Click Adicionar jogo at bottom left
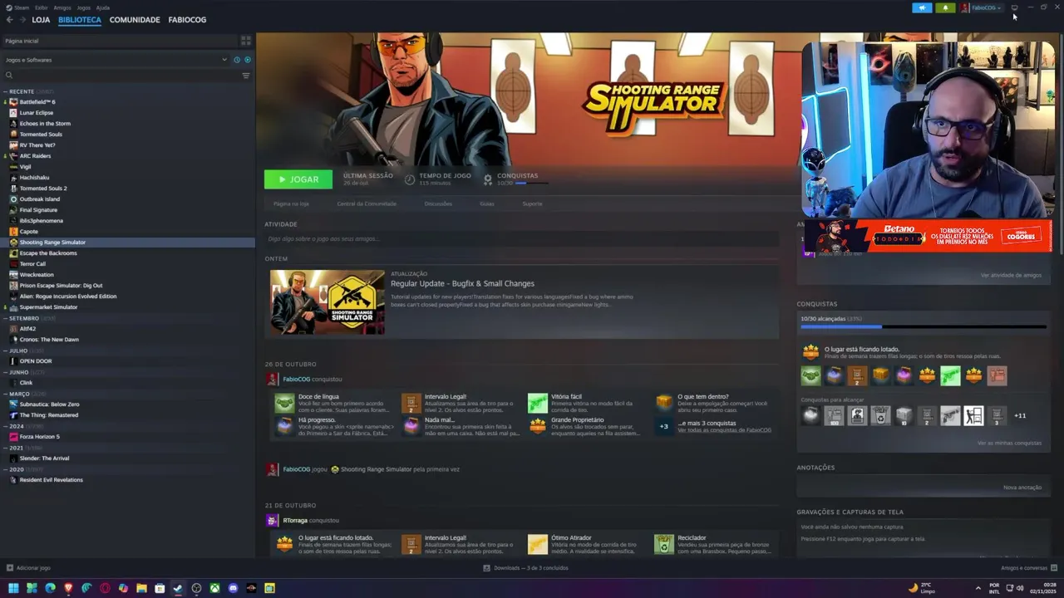1064x598 pixels. (x=29, y=568)
